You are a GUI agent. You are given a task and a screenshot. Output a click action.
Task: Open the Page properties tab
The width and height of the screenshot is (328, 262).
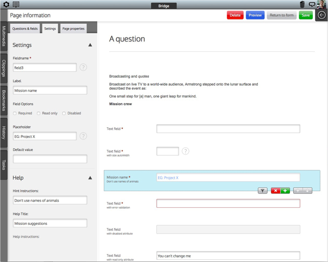[x=73, y=29]
